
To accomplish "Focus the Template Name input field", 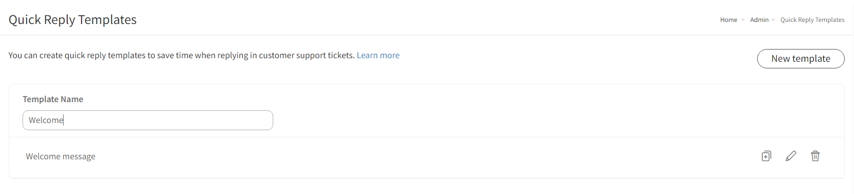I will [148, 120].
